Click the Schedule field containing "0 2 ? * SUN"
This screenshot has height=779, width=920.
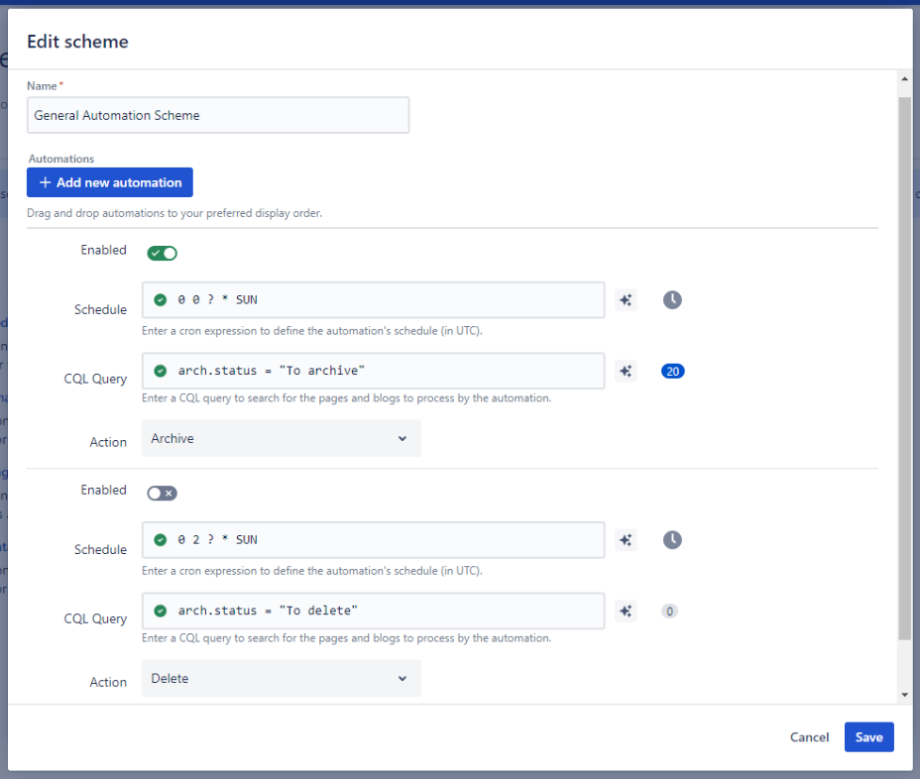click(373, 540)
